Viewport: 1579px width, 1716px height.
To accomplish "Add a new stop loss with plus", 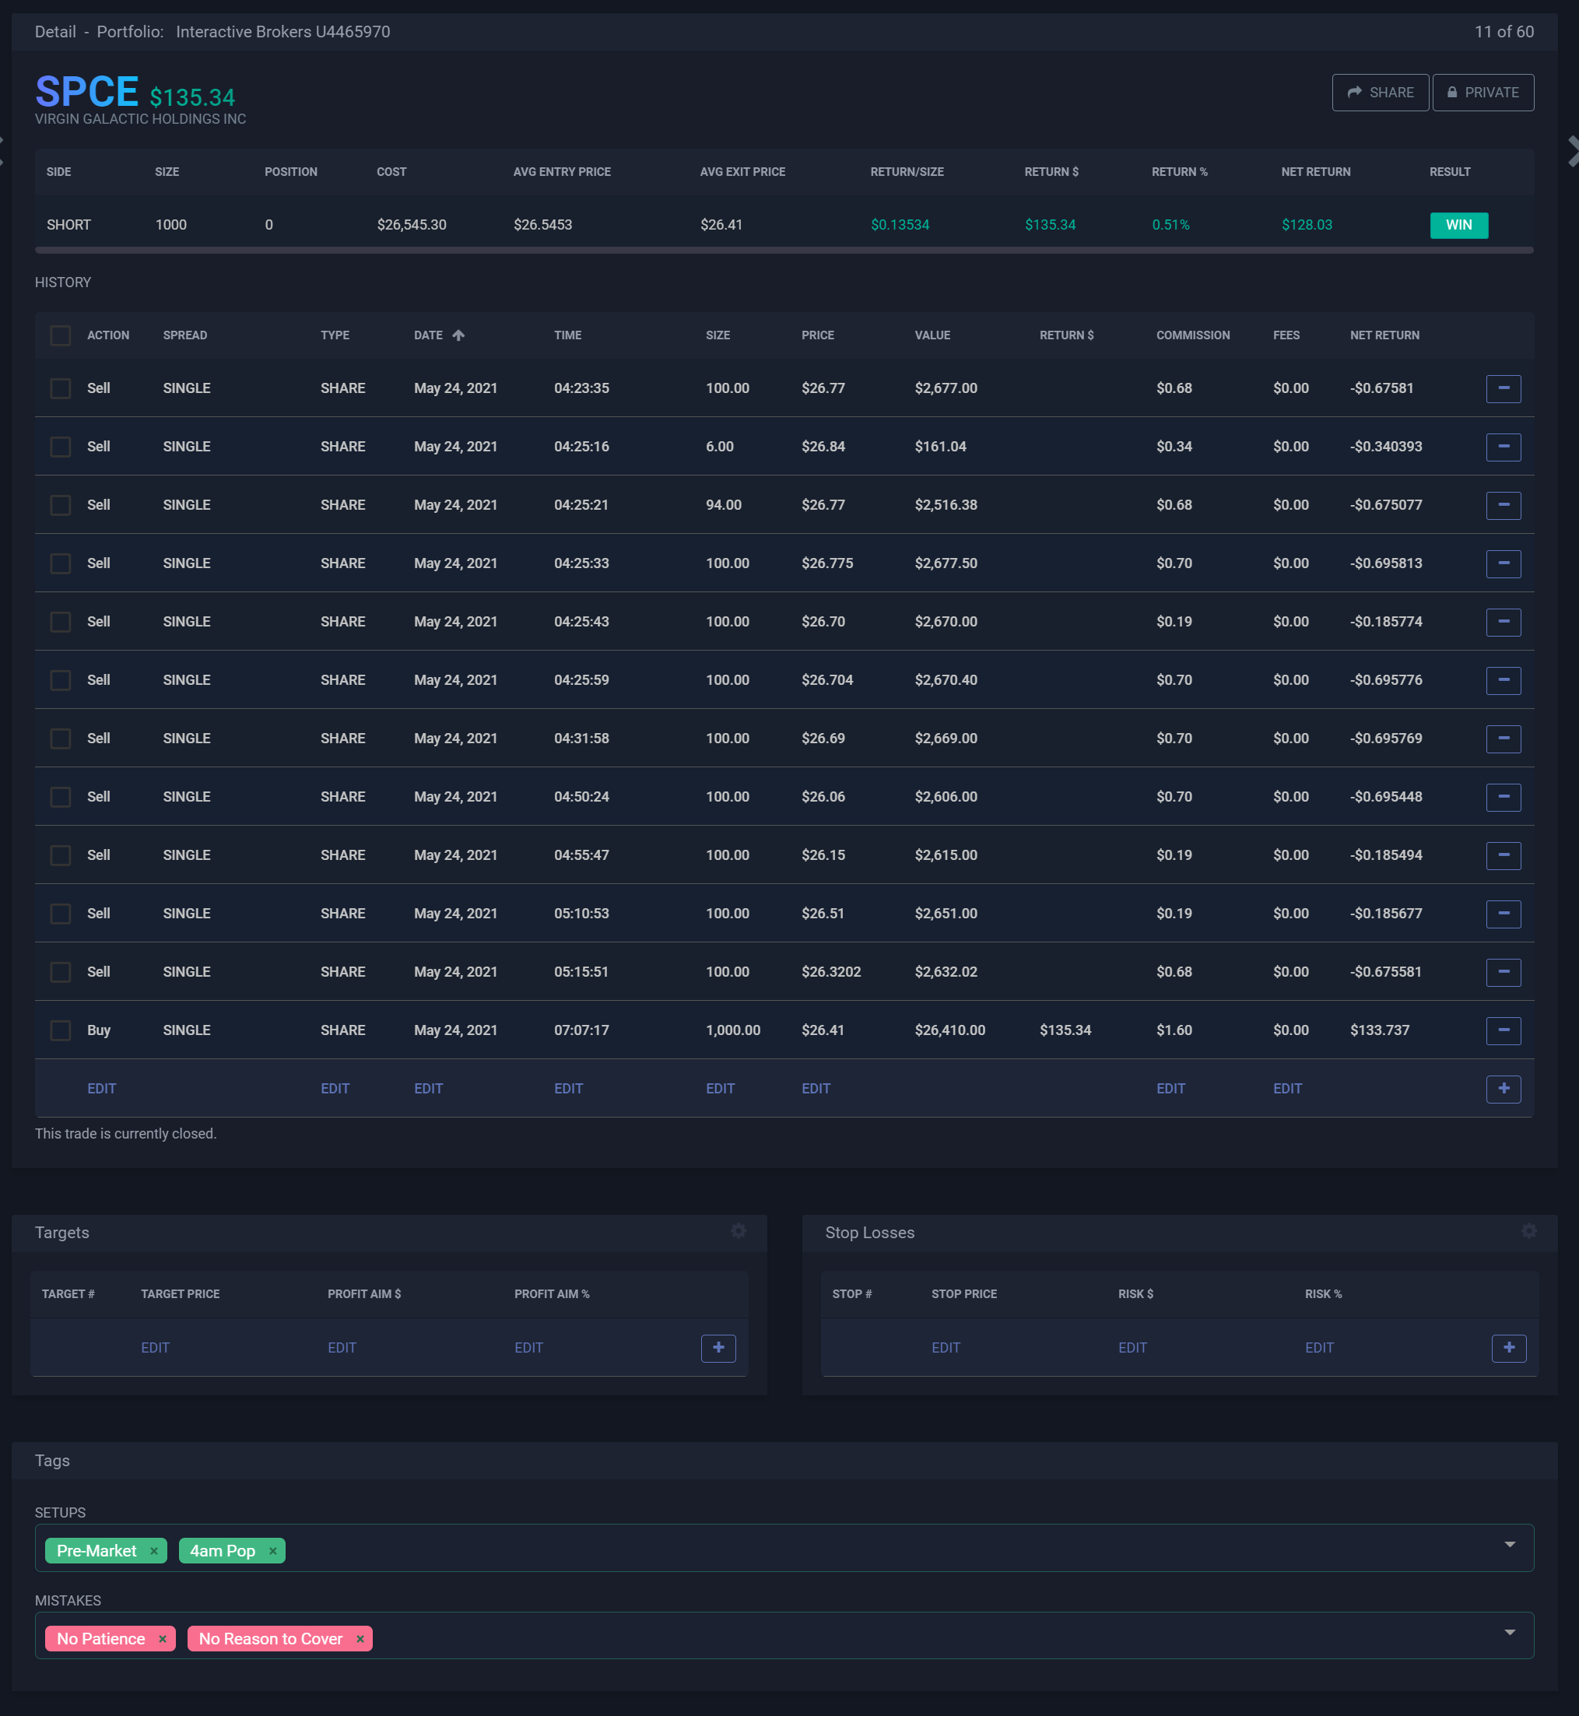I will [x=1508, y=1348].
